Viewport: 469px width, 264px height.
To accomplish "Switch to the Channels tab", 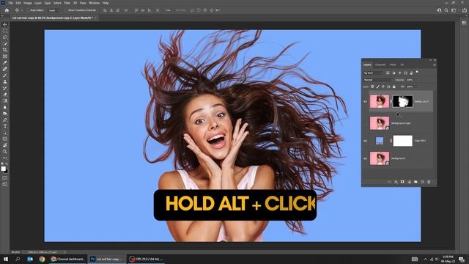I will (x=380, y=65).
